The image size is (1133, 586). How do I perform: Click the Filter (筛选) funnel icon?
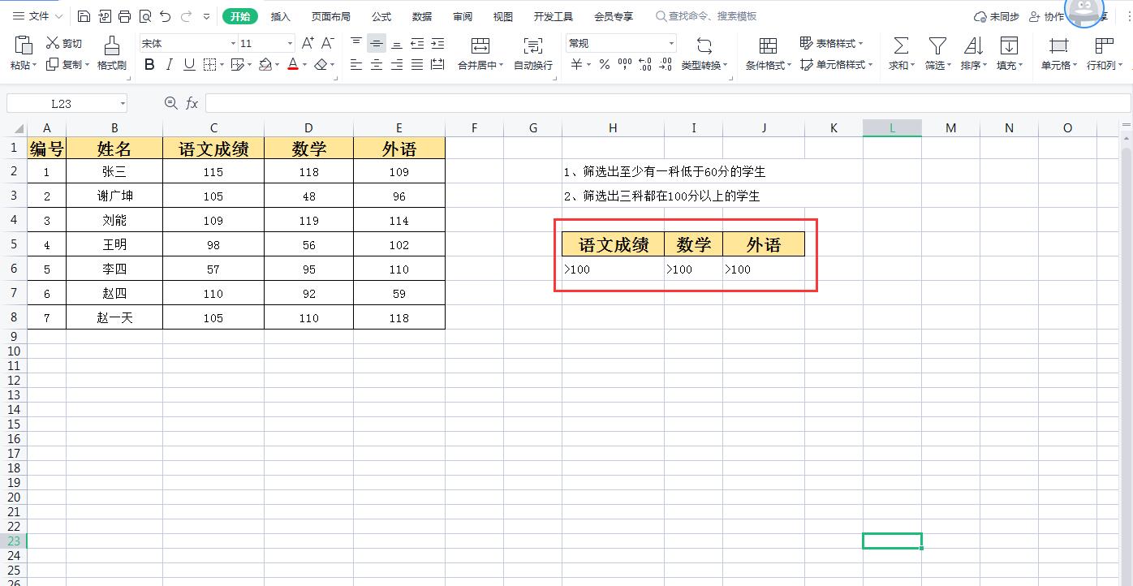click(937, 46)
